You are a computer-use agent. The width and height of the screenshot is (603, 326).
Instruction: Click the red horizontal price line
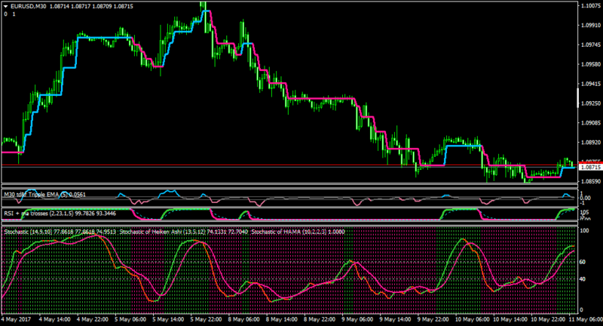pyautogui.click(x=289, y=165)
